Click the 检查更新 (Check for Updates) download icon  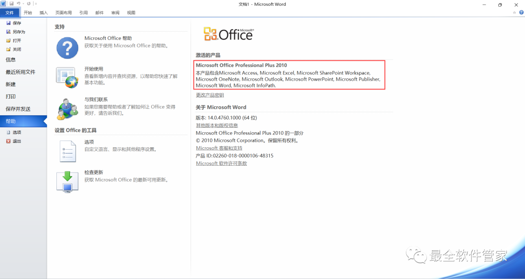67,182
